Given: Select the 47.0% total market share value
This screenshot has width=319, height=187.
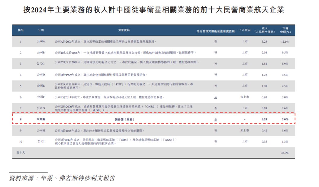Looking at the screenshot, I should point(285,153).
